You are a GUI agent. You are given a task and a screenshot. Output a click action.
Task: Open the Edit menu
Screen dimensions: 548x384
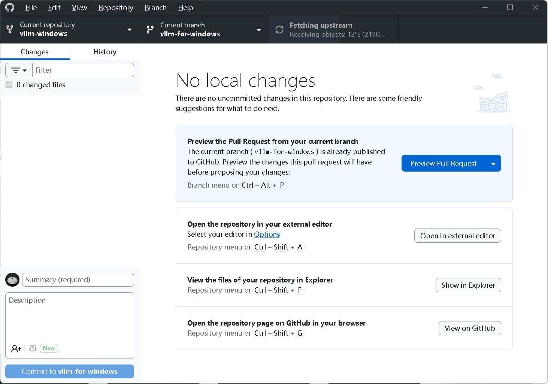(x=54, y=7)
